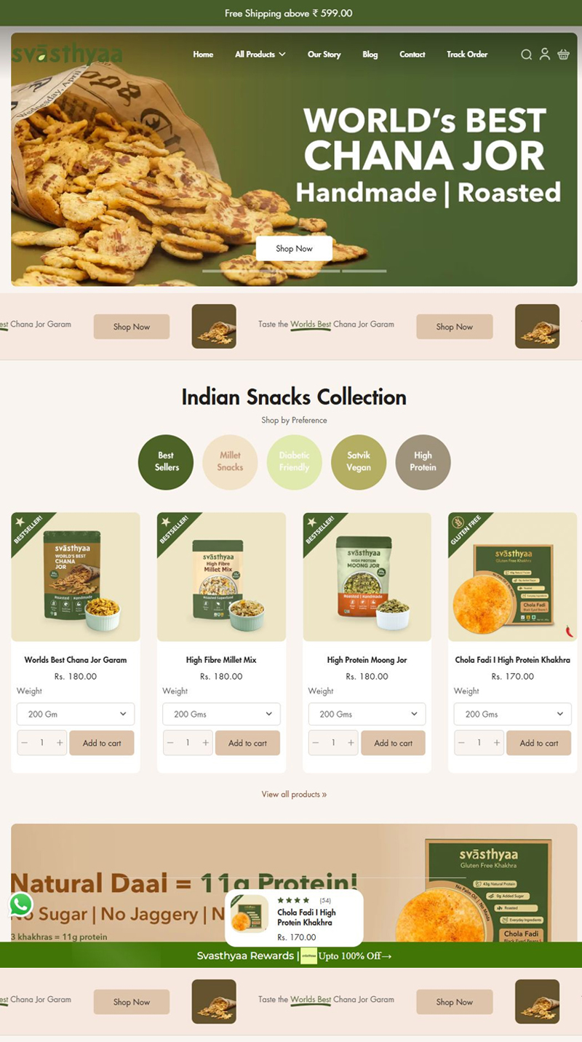Viewport: 582px width, 1042px height.
Task: Select the Diabetic Friendly preference filter
Action: [x=294, y=462]
